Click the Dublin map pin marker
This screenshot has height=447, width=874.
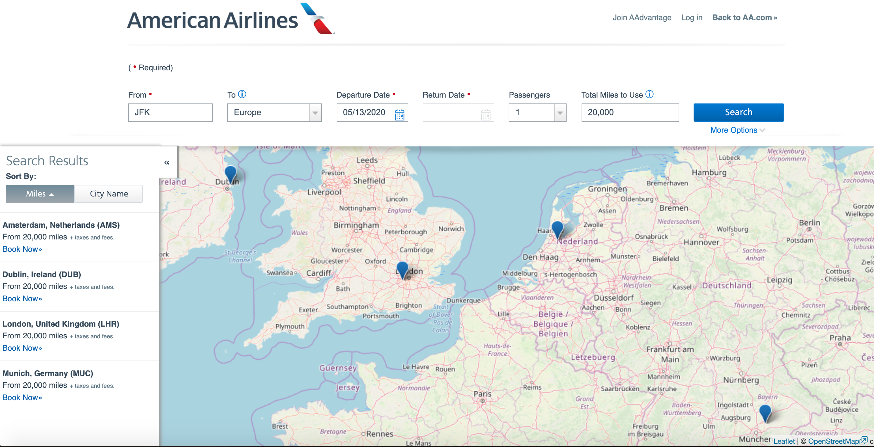(230, 173)
